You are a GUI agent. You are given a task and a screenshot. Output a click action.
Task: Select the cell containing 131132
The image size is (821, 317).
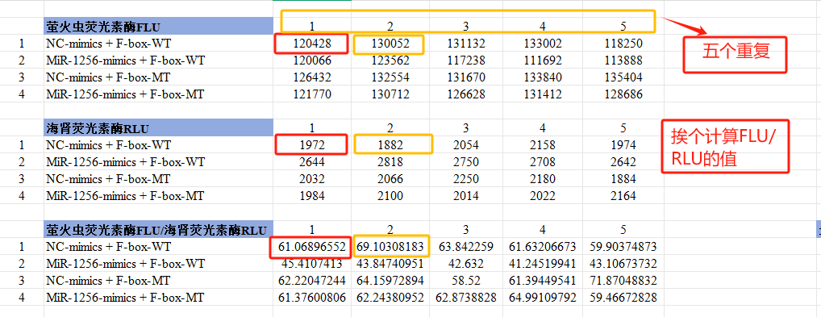tap(466, 44)
